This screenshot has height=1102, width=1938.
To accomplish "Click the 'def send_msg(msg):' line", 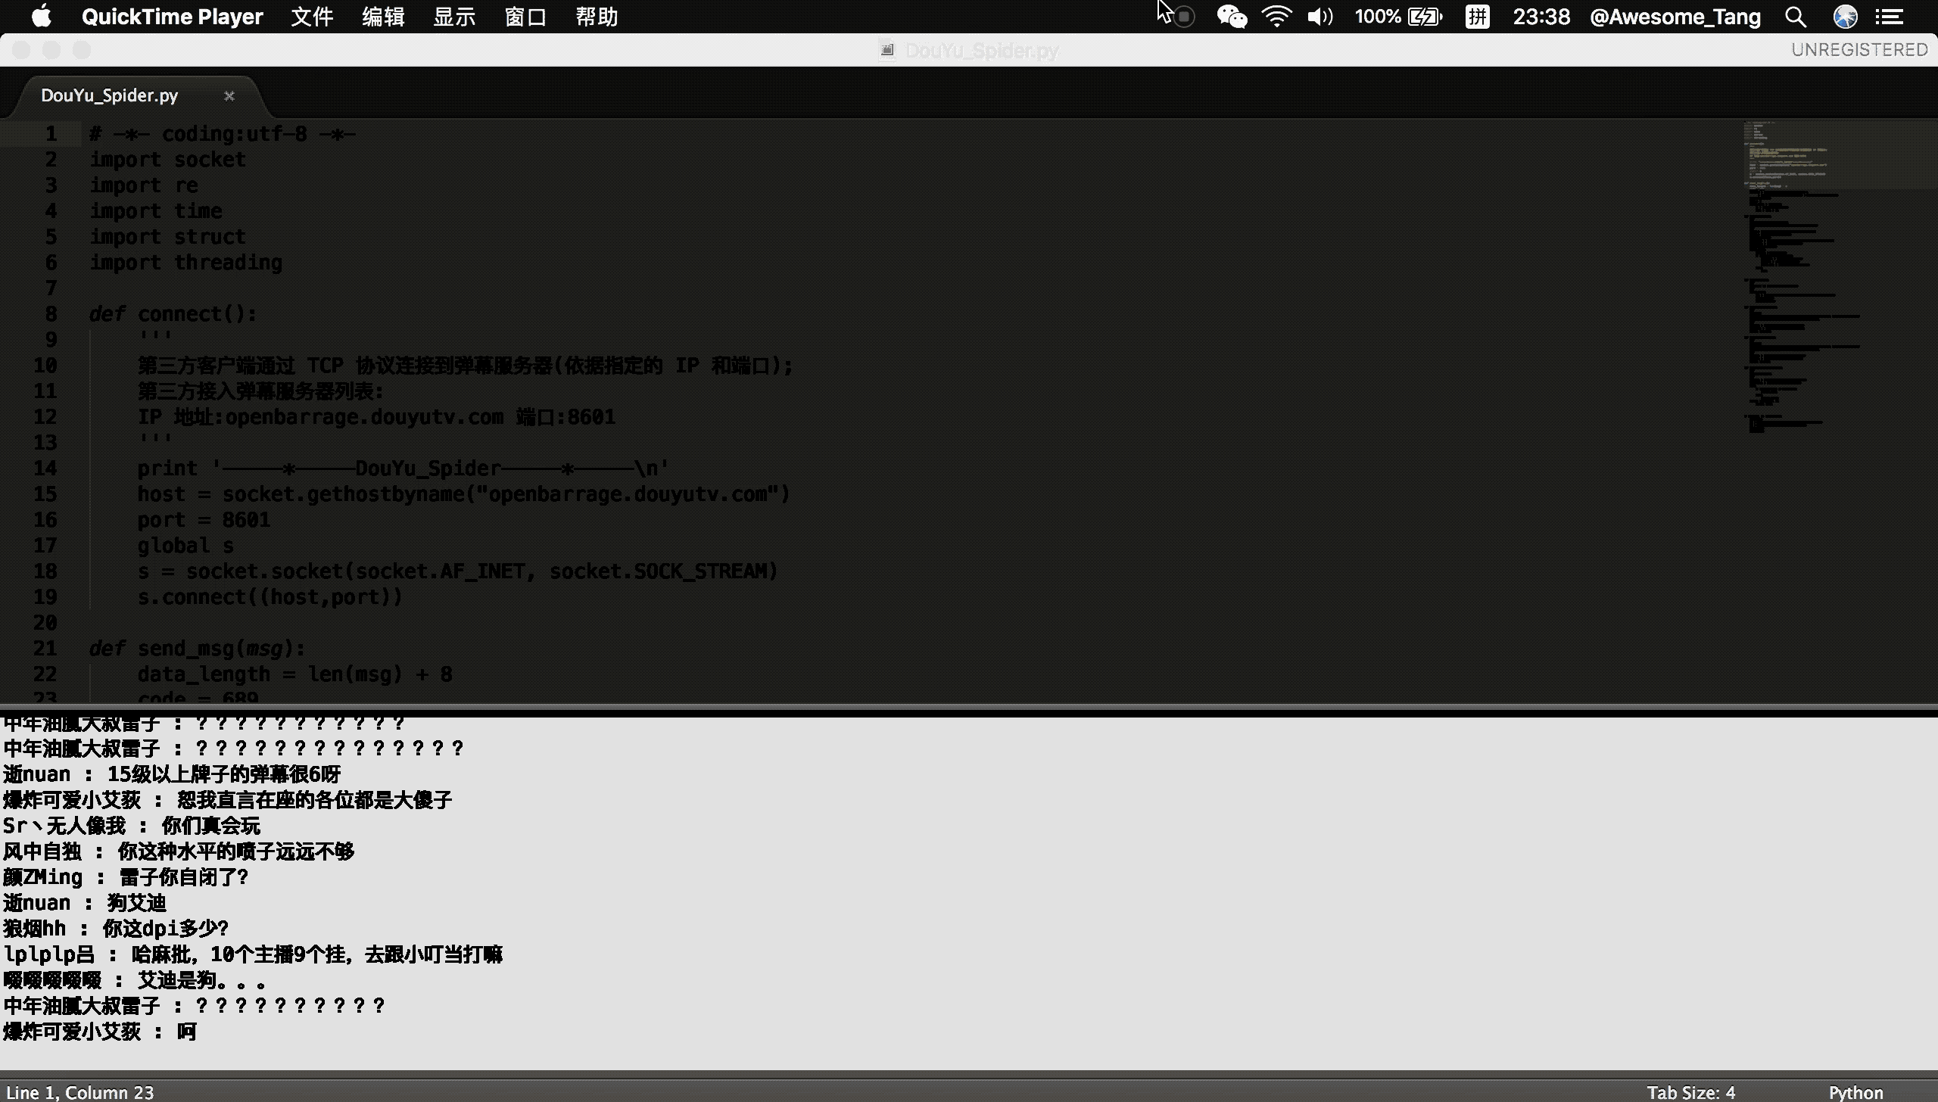I will point(198,649).
